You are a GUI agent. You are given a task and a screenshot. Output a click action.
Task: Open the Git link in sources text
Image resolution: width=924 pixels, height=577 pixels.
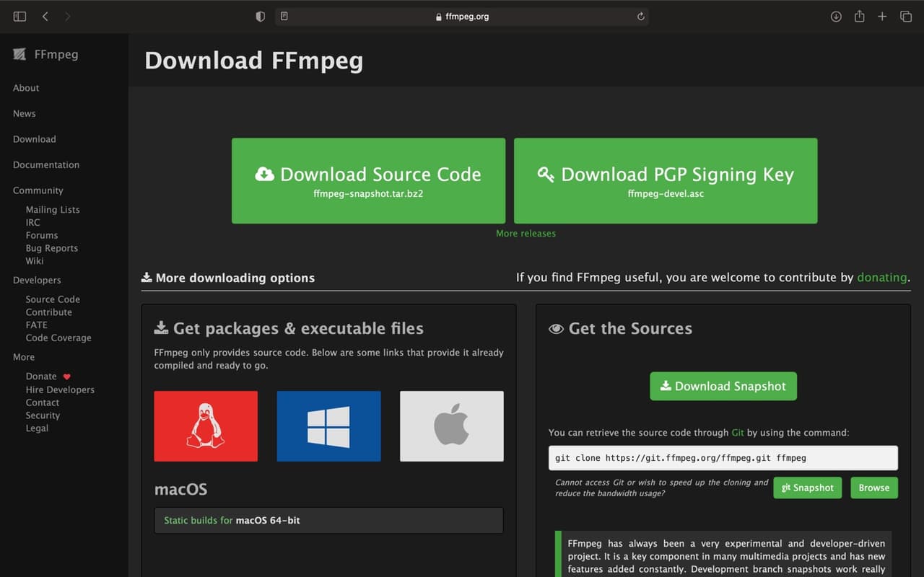pos(738,433)
